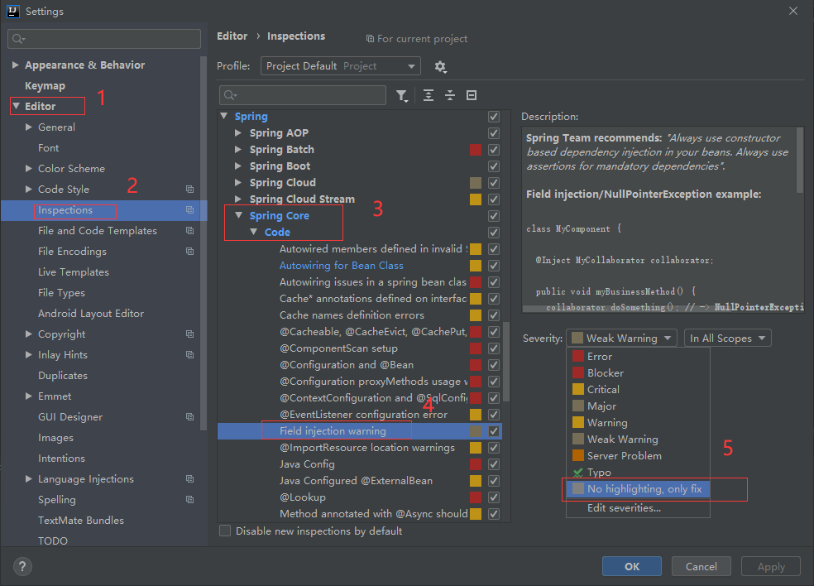Image resolution: width=814 pixels, height=586 pixels.
Task: Toggle the Autowiring for Bean Class checkbox
Action: click(x=494, y=266)
